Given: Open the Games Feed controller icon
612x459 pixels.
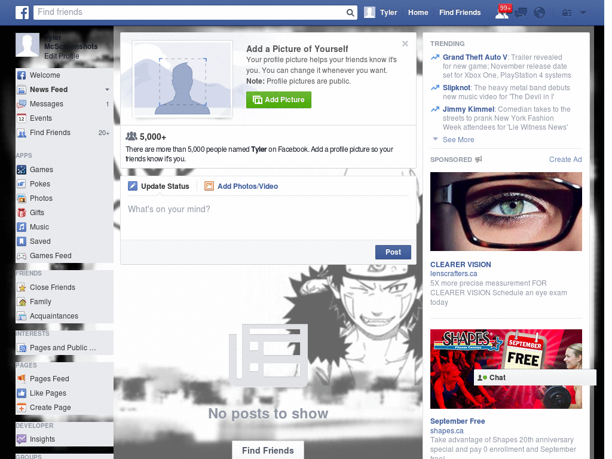Looking at the screenshot, I should 22,256.
